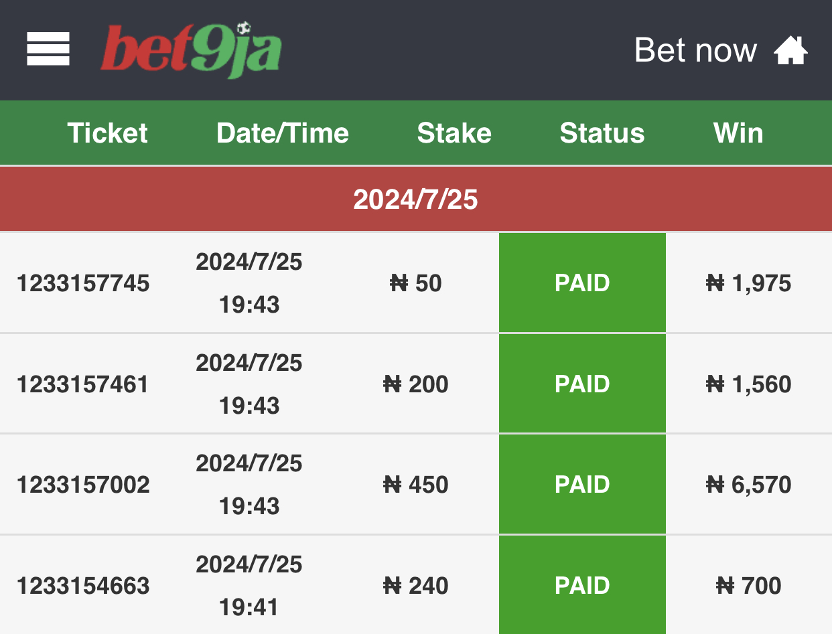Click the Stake column header

(x=454, y=133)
